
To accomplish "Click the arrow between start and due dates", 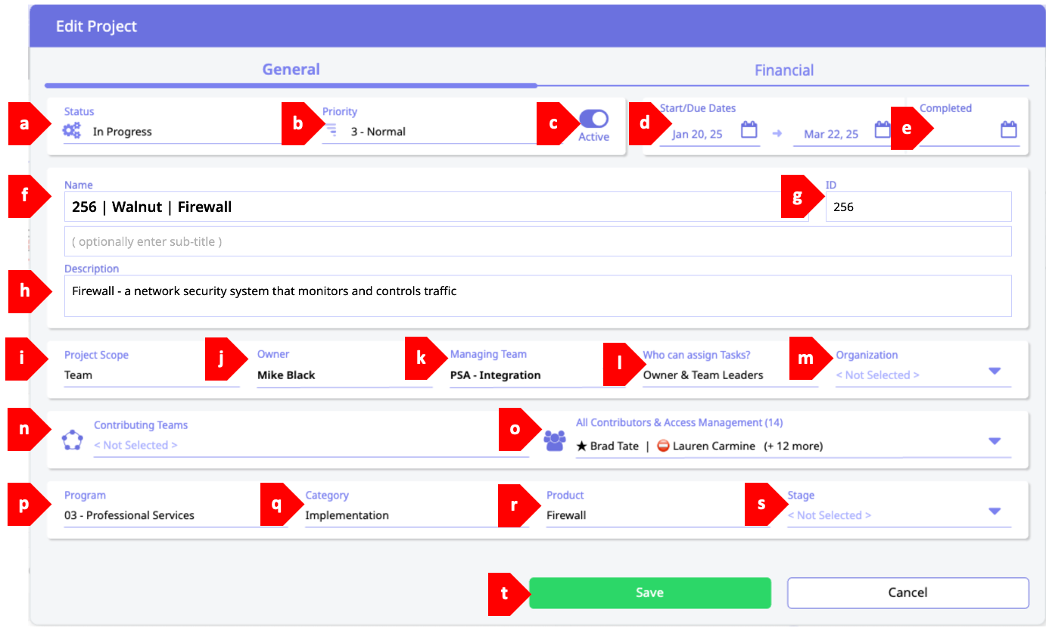I will coord(777,133).
